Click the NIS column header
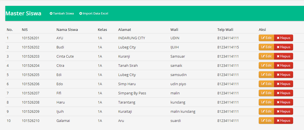The height and width of the screenshot is (130, 304). pyautogui.click(x=25, y=30)
